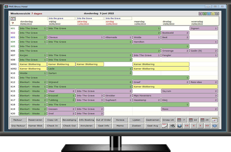Viewport: 231px width, 152px height.
Task: Click the red question mark help icon
Action: tap(13, 23)
